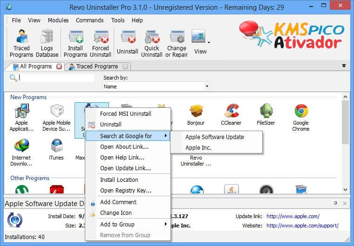Open the tab list dropdown arrow
The width and height of the screenshot is (354, 246).
pyautogui.click(x=344, y=66)
